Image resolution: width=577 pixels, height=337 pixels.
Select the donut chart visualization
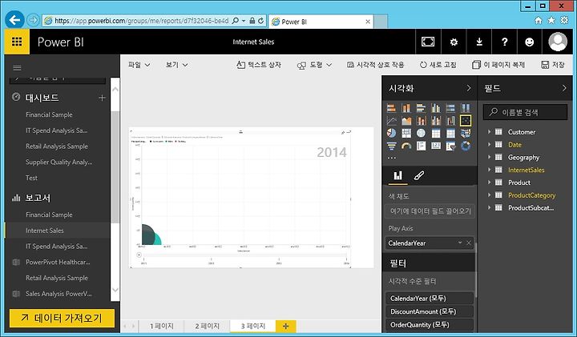466,146
